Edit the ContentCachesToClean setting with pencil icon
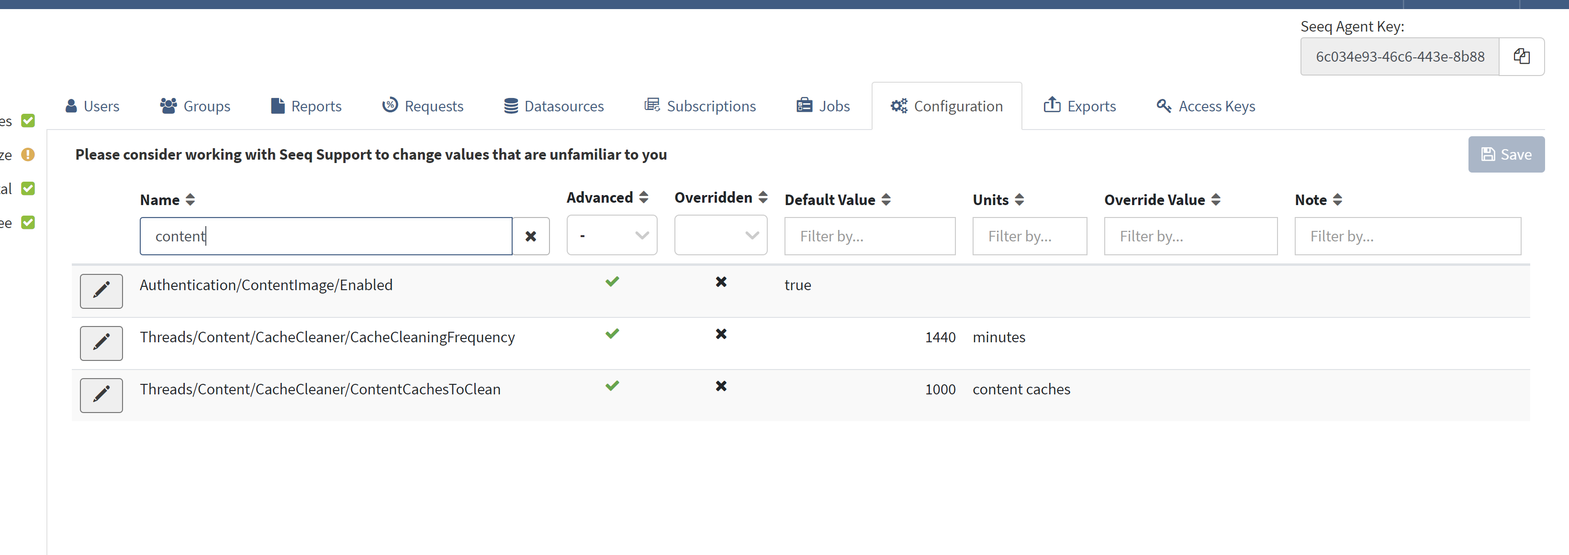Screen dimensions: 1569x555 (x=101, y=395)
